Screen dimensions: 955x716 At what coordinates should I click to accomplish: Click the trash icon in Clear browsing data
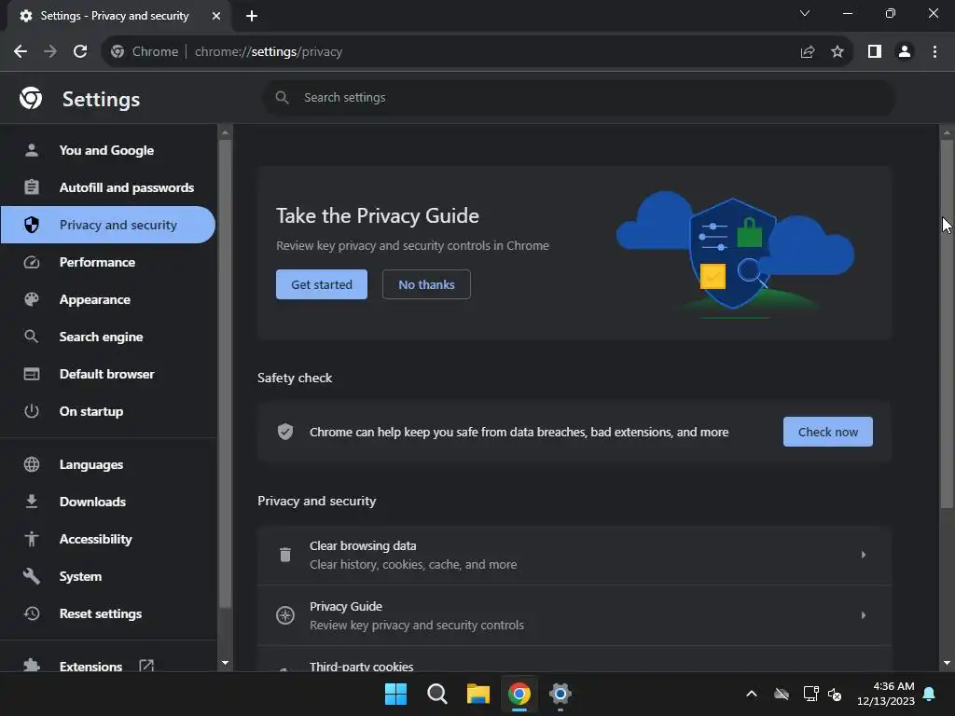coord(285,555)
